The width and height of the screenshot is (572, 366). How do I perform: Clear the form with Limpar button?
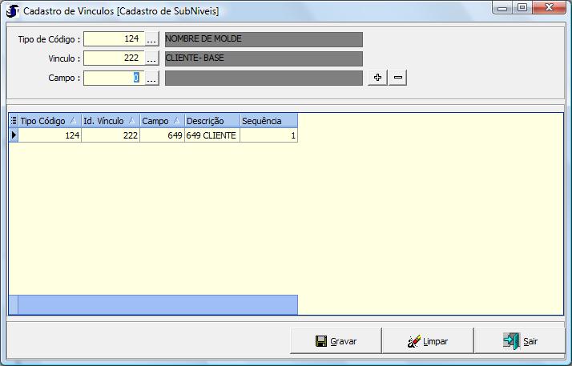[x=428, y=341]
